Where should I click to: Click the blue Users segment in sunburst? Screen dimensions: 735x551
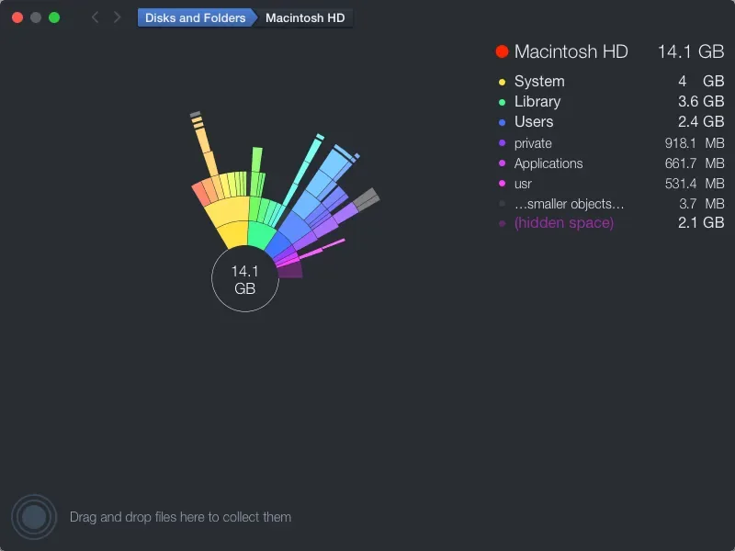(x=279, y=243)
